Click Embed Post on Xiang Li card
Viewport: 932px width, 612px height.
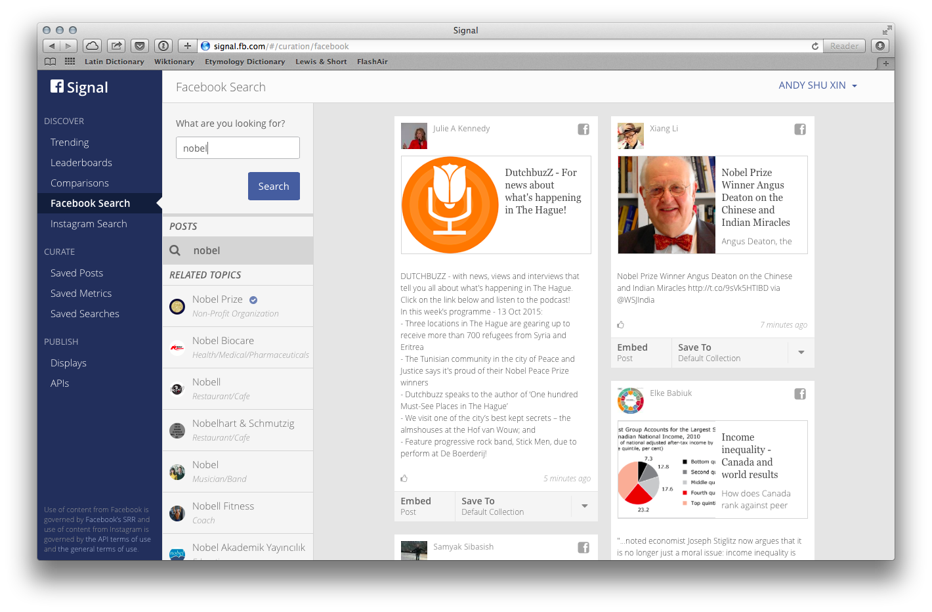tap(641, 353)
